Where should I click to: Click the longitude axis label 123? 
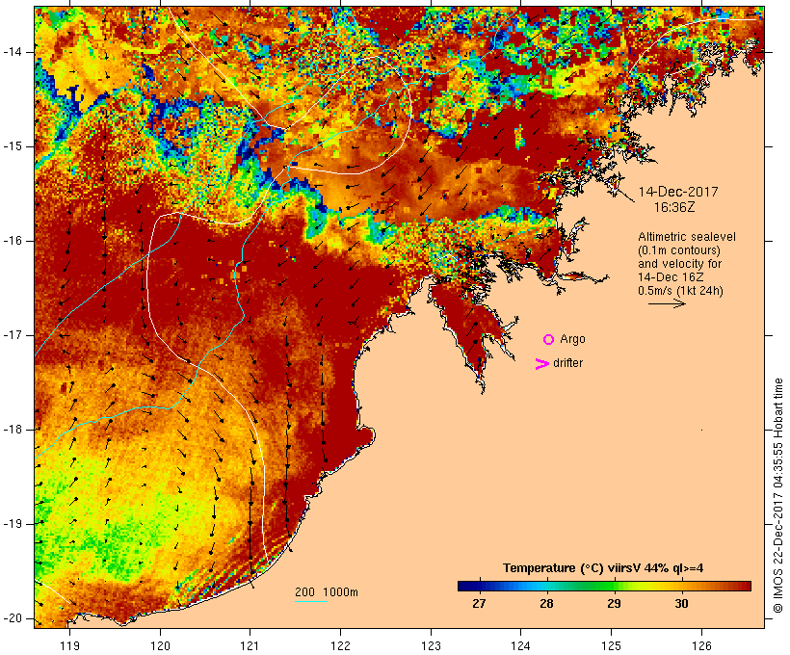pyautogui.click(x=431, y=645)
